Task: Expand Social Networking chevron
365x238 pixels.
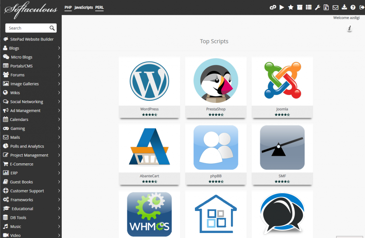Action: tap(59, 102)
